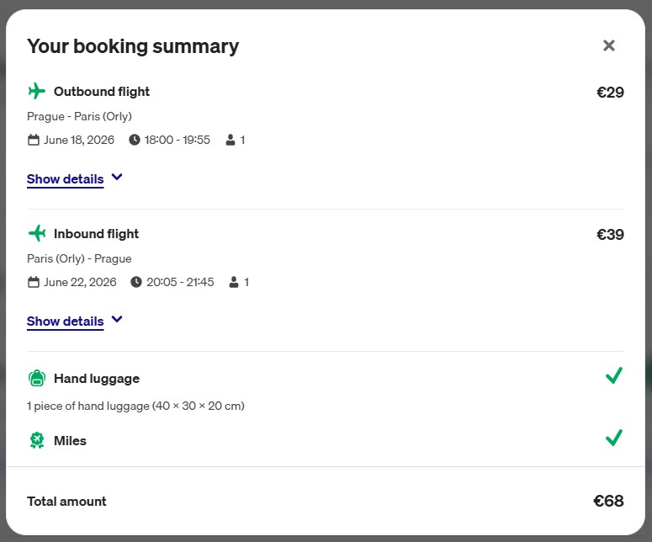Image resolution: width=652 pixels, height=542 pixels.
Task: Click the €68 total amount
Action: (607, 502)
